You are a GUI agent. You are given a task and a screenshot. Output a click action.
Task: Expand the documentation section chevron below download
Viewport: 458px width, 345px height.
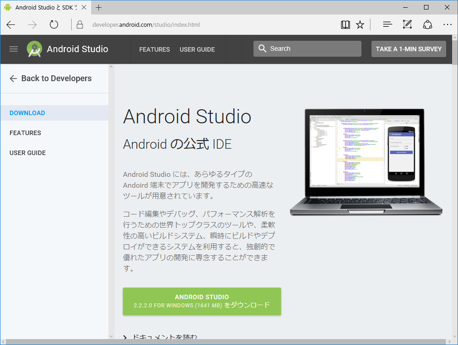126,337
